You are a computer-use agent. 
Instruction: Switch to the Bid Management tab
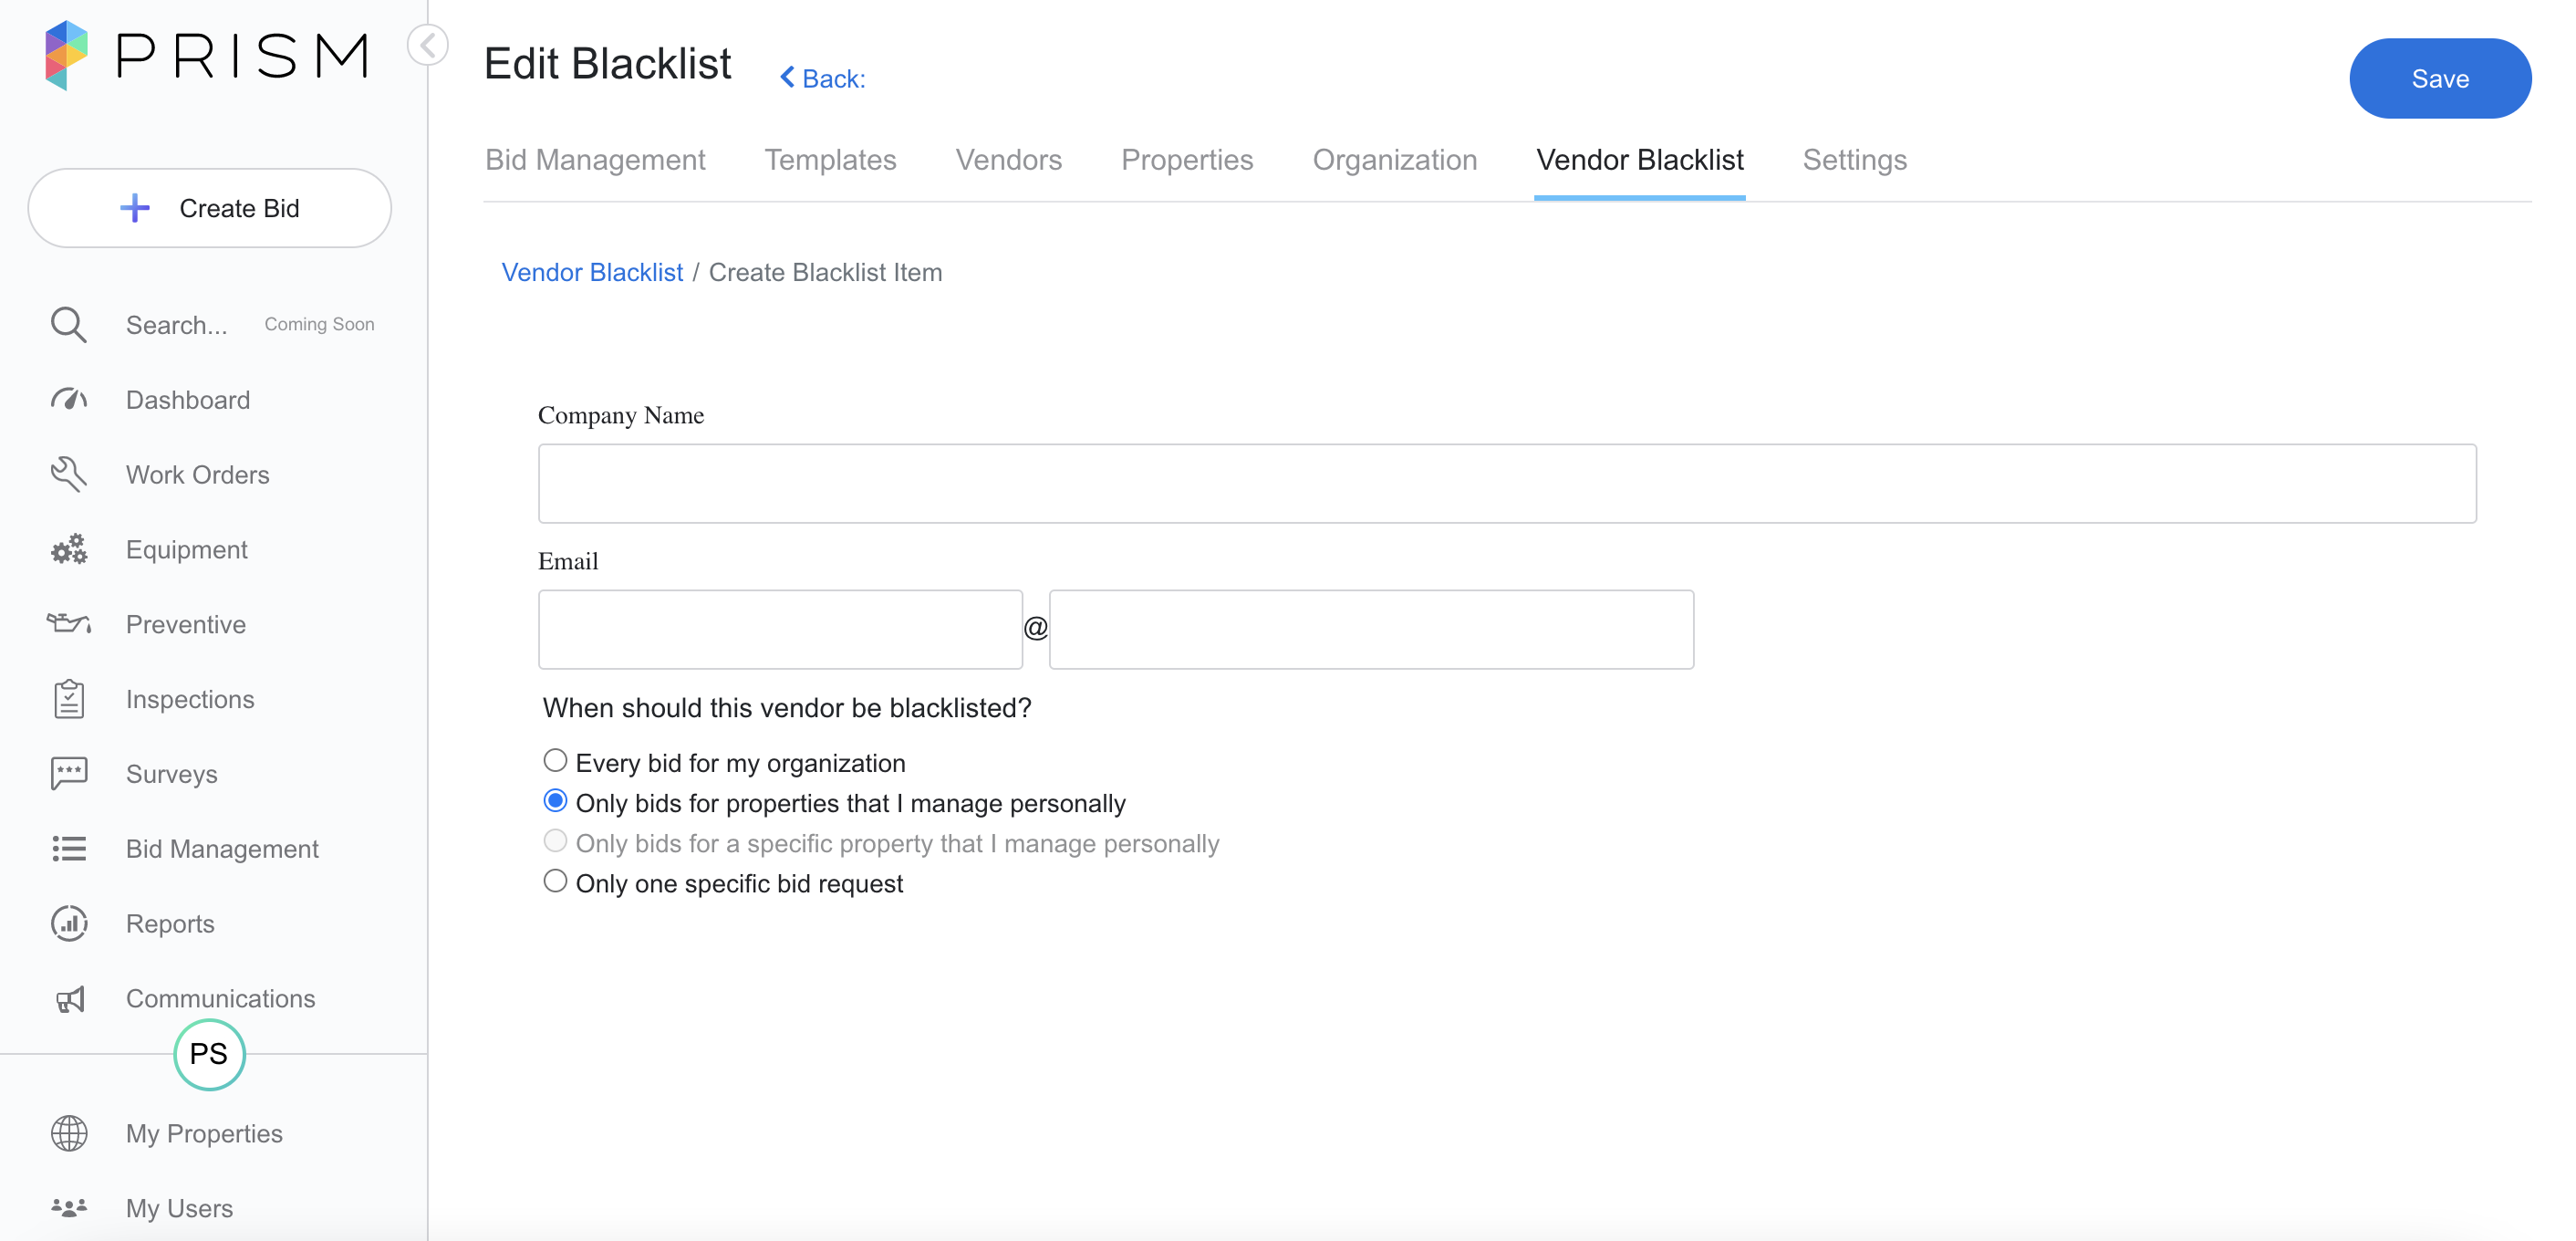pos(595,160)
